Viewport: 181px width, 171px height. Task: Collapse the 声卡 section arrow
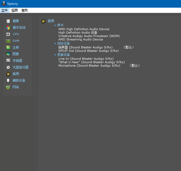[55, 25]
